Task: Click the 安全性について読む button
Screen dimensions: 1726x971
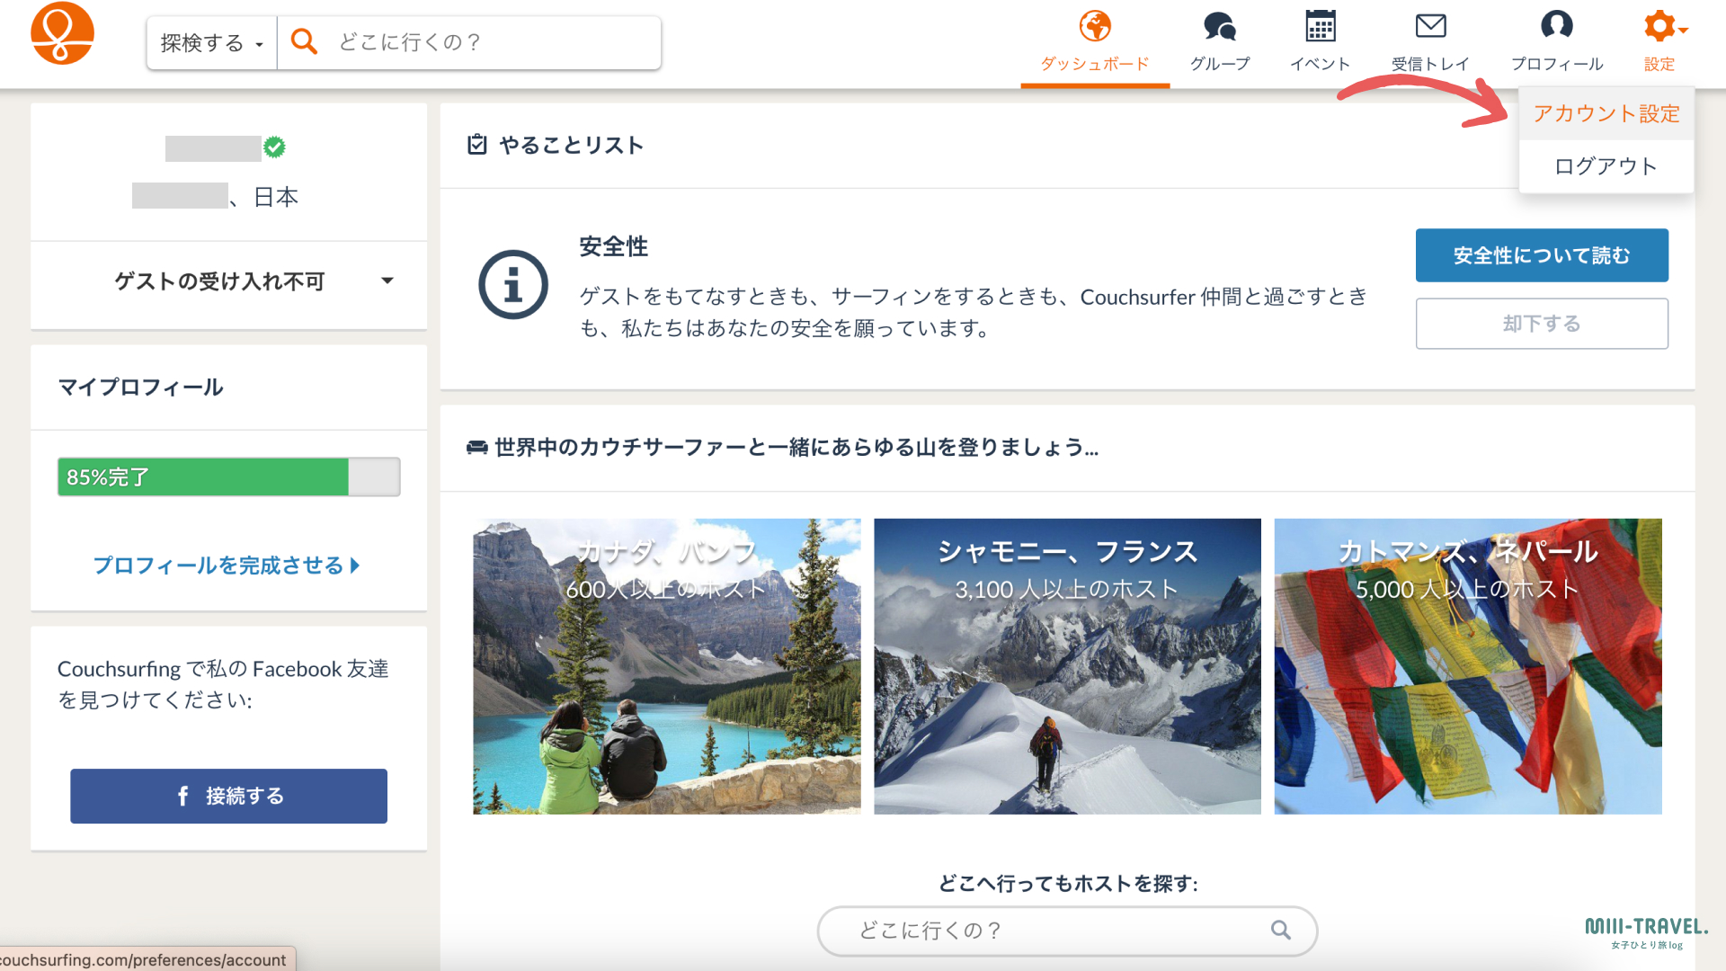Action: click(x=1542, y=255)
